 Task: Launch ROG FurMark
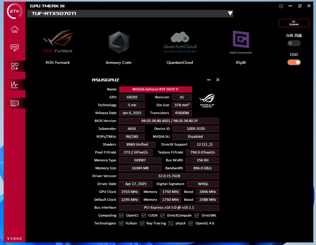[58, 42]
